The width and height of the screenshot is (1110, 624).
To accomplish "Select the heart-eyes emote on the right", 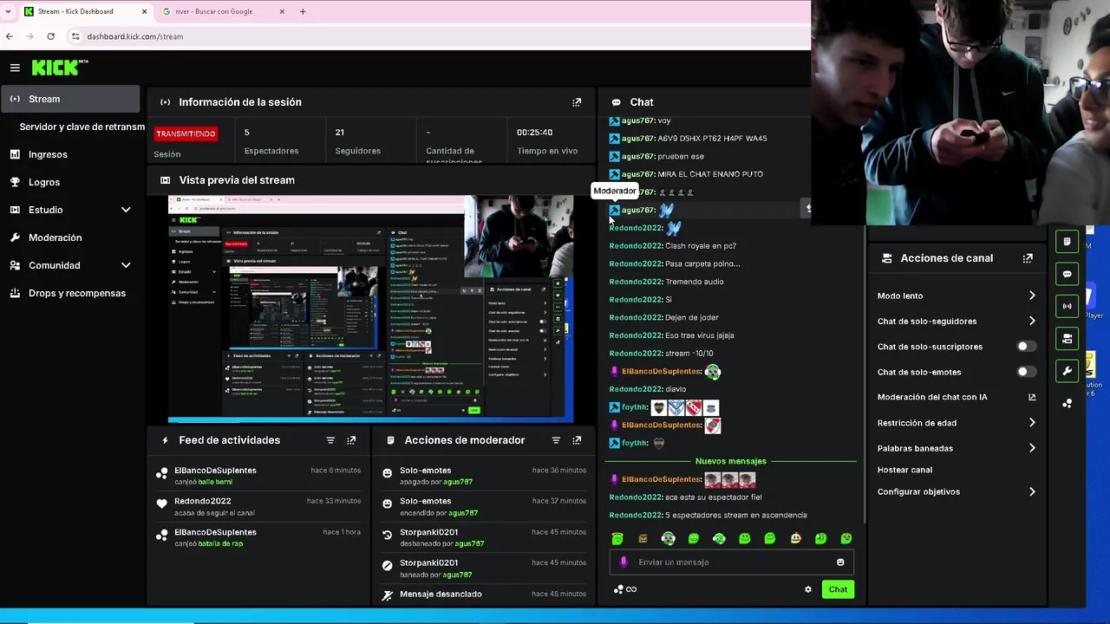I will pos(846,538).
